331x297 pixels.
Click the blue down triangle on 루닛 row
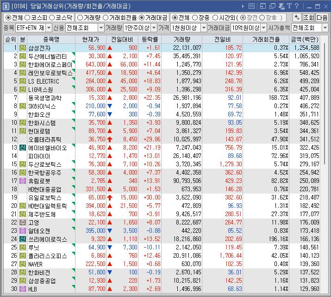click(x=110, y=247)
